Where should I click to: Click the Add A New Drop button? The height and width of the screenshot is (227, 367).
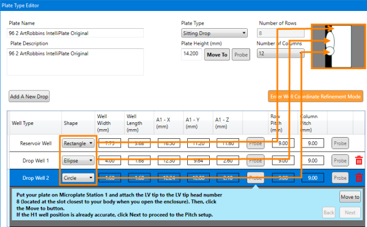coord(29,97)
